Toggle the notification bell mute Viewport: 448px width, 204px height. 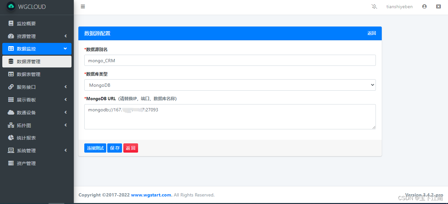[x=374, y=6]
